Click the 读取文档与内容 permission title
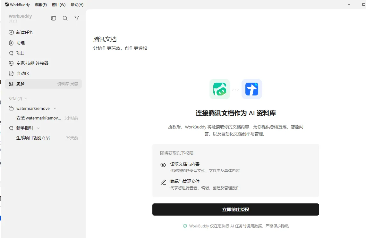366x238 pixels. [185, 164]
